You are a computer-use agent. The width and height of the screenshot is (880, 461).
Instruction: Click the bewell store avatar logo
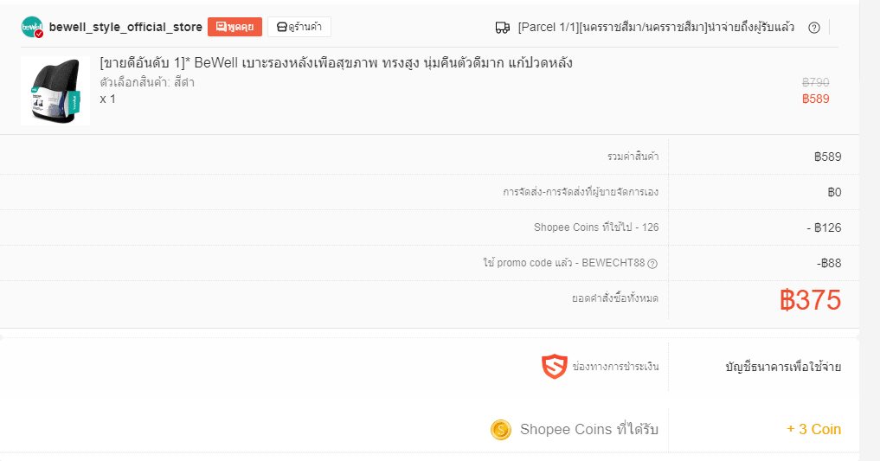(x=32, y=27)
